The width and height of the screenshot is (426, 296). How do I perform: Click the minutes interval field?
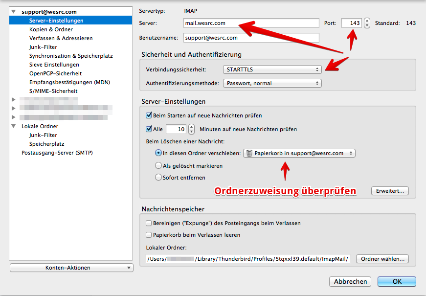pyautogui.click(x=176, y=129)
